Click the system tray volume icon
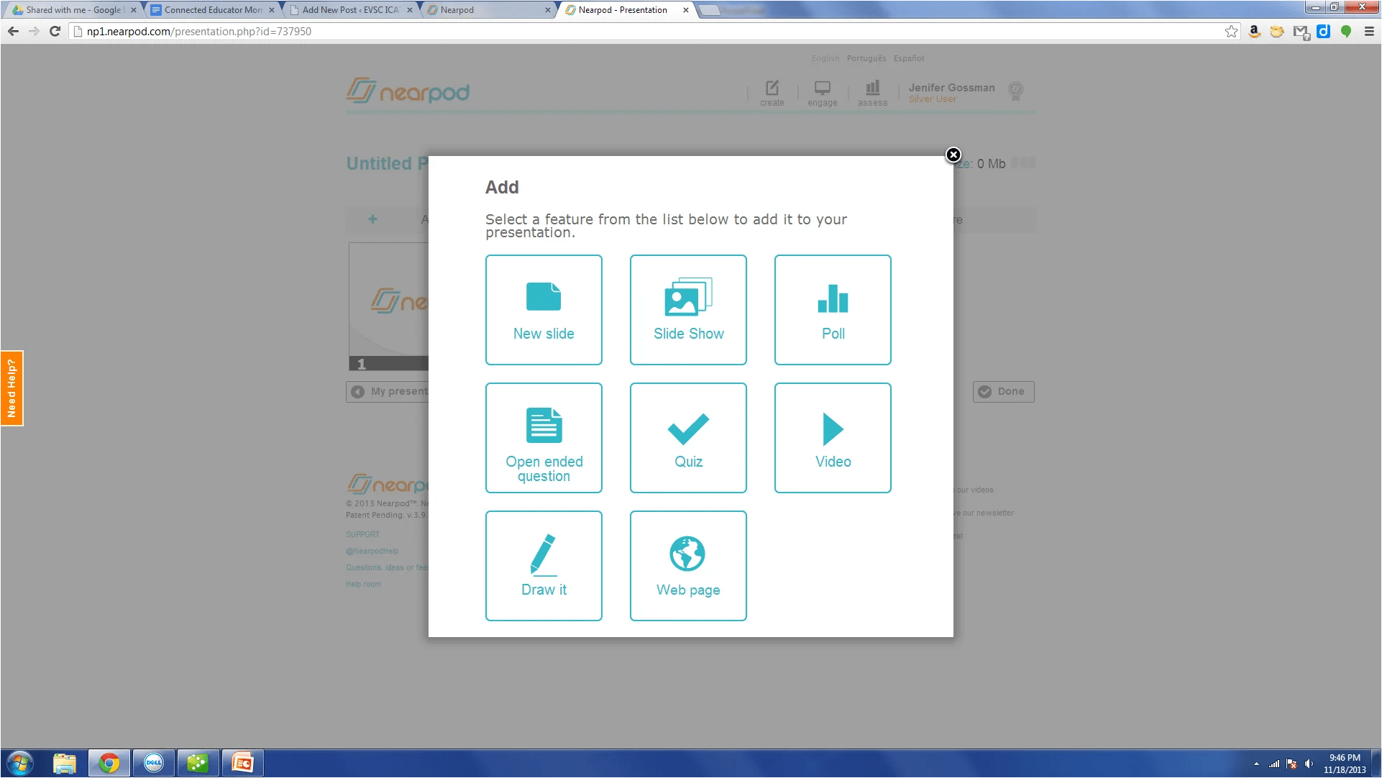Screen dimensions: 1382x778 (x=1309, y=764)
